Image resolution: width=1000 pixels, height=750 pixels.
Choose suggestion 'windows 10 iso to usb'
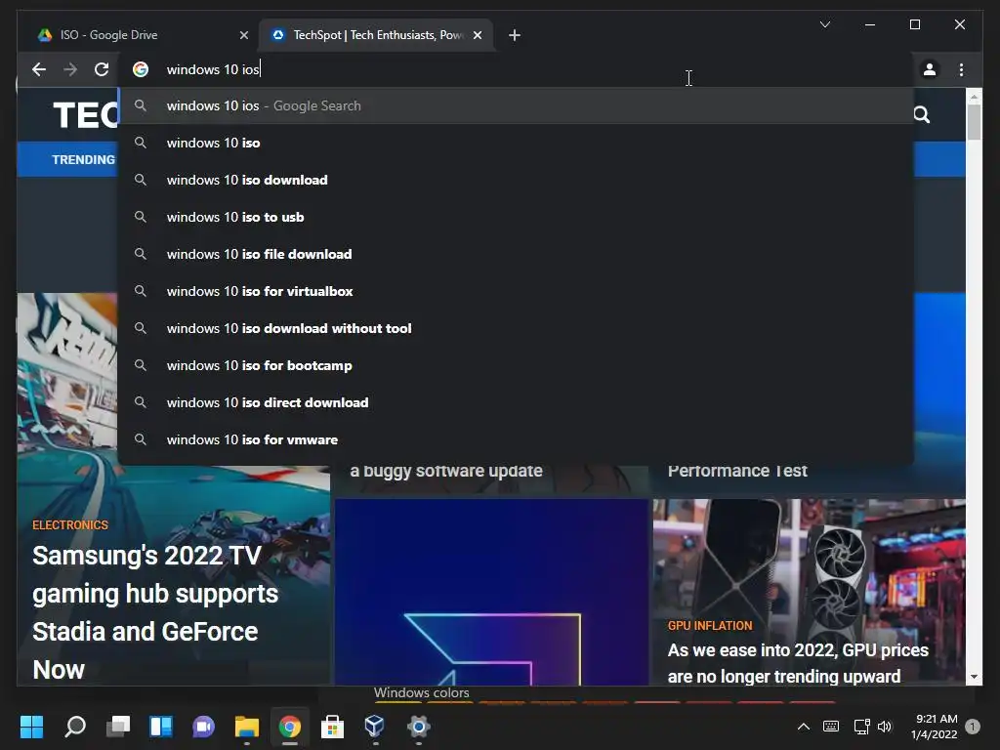click(x=516, y=217)
